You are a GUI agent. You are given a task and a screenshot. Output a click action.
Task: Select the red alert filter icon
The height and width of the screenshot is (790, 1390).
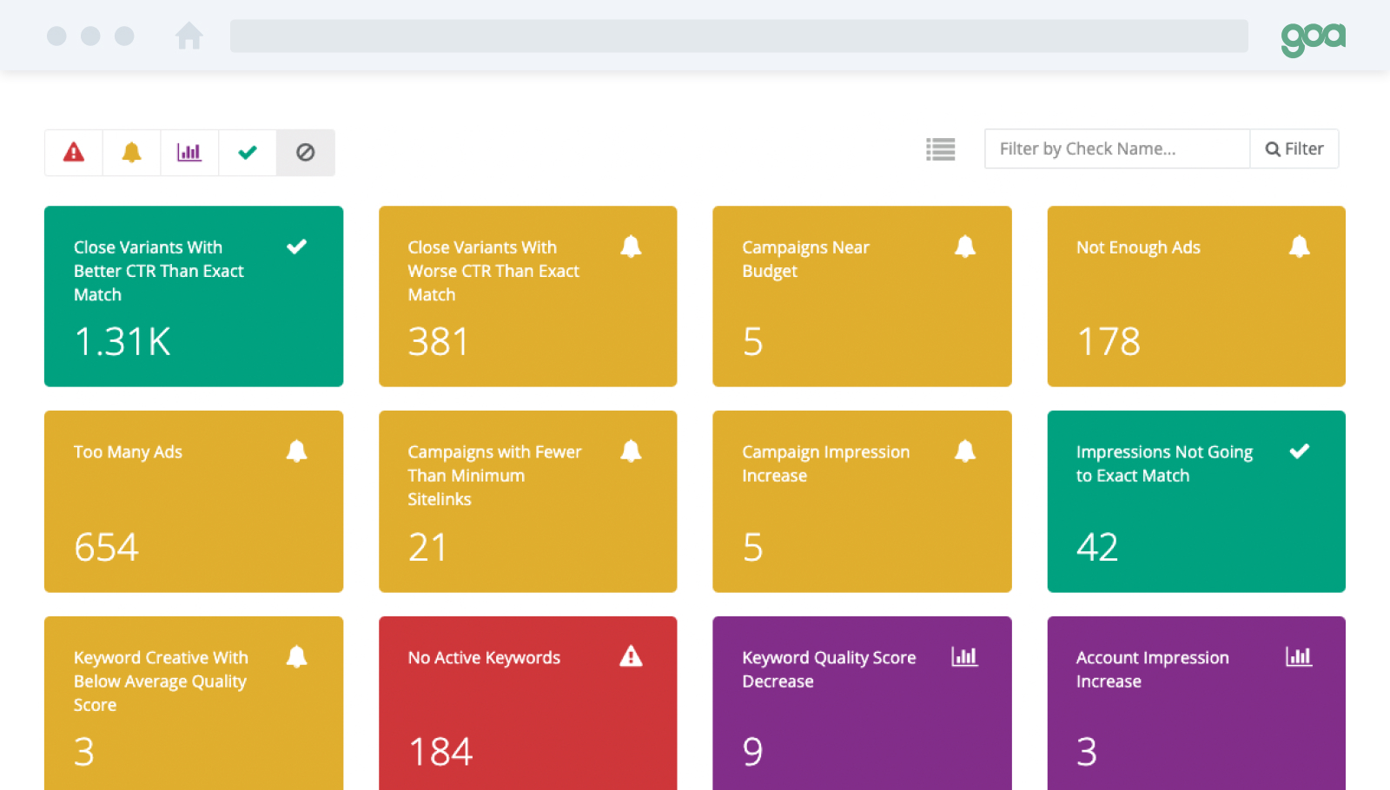pyautogui.click(x=73, y=152)
